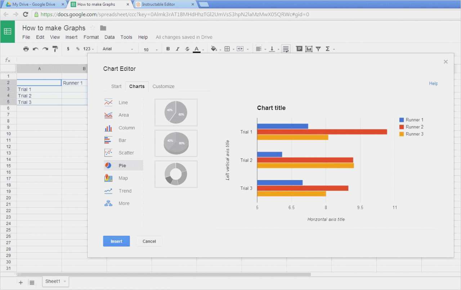
Task: Open font size 10 dropdown
Action: (x=151, y=49)
